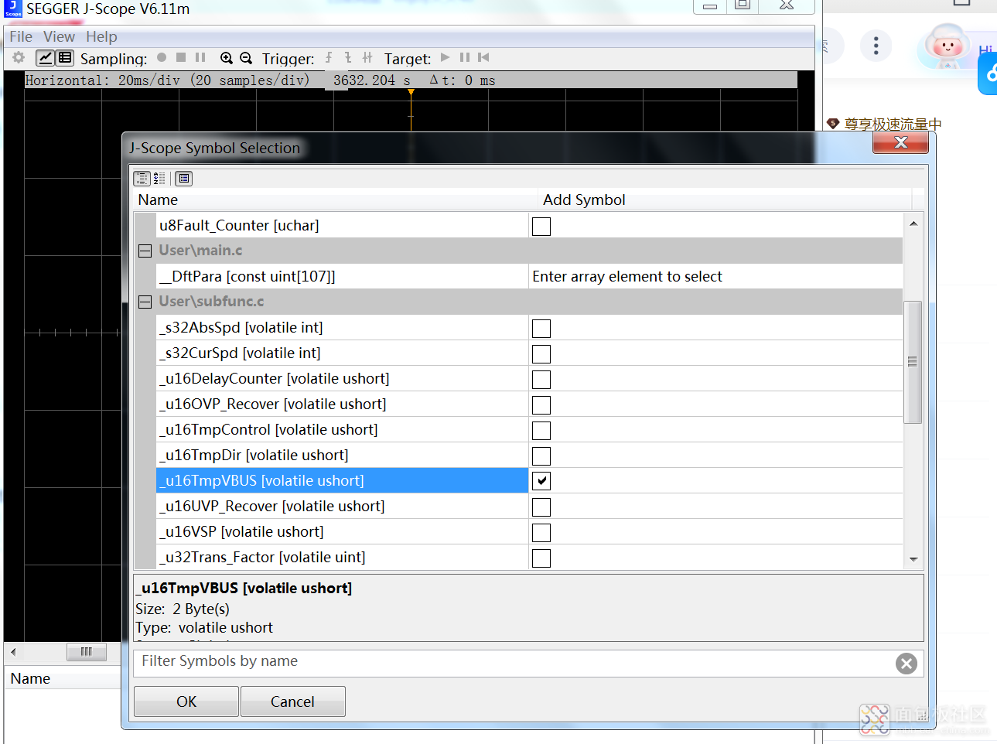The image size is (997, 744).
Task: Close the Symbol Selection dialog
Action: [x=900, y=142]
